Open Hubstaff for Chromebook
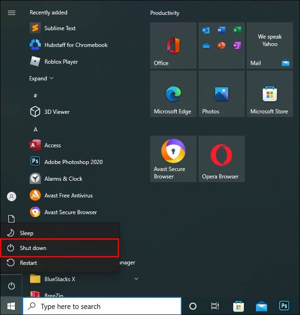 point(76,45)
